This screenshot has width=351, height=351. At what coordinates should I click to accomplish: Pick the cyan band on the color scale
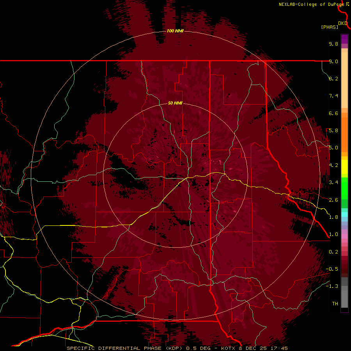[344, 214]
